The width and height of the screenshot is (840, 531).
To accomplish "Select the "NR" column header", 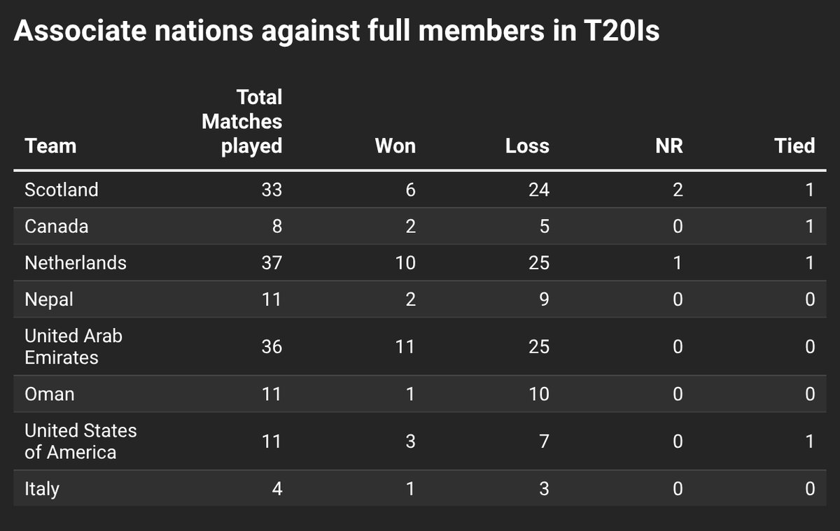I will [x=669, y=146].
